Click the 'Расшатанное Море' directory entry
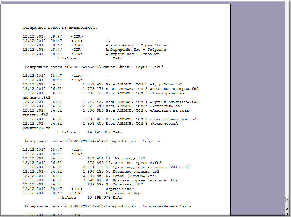 (x=124, y=193)
